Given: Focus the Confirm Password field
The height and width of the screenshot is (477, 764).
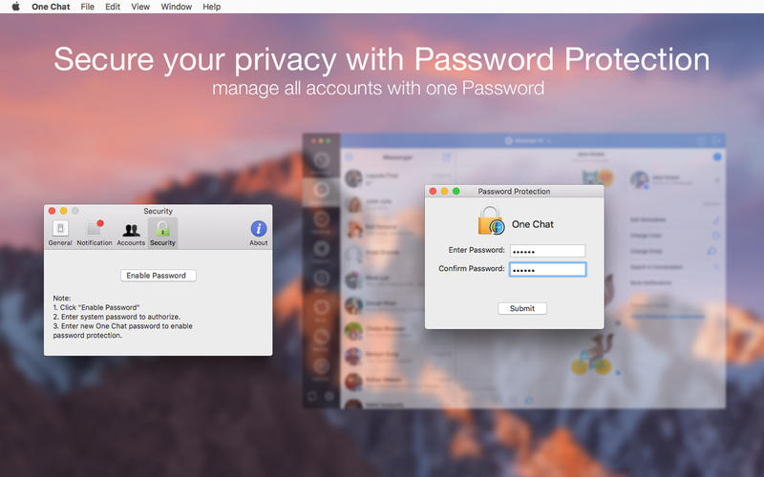Looking at the screenshot, I should click(547, 269).
